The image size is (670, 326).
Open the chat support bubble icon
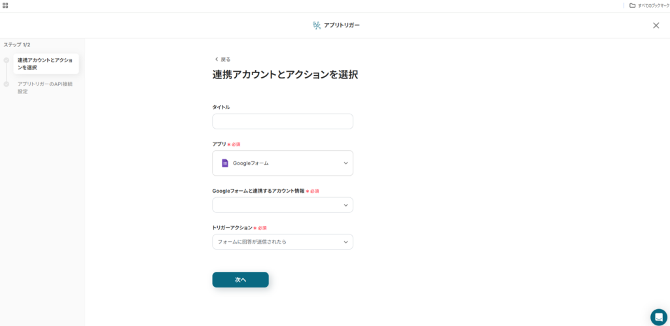pos(658,317)
